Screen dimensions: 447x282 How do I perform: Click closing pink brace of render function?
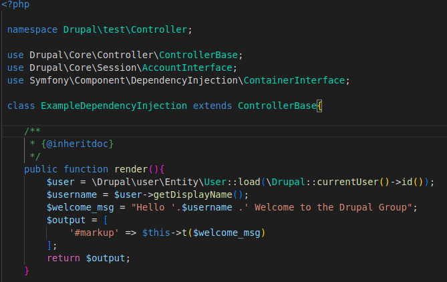[x=27, y=271]
